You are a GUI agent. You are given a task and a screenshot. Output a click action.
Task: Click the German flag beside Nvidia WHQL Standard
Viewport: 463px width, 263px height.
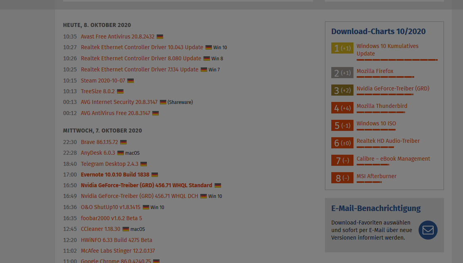click(x=218, y=185)
